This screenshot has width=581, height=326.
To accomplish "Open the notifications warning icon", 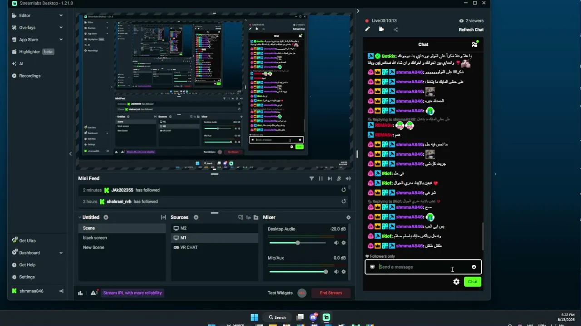I will pos(94,293).
